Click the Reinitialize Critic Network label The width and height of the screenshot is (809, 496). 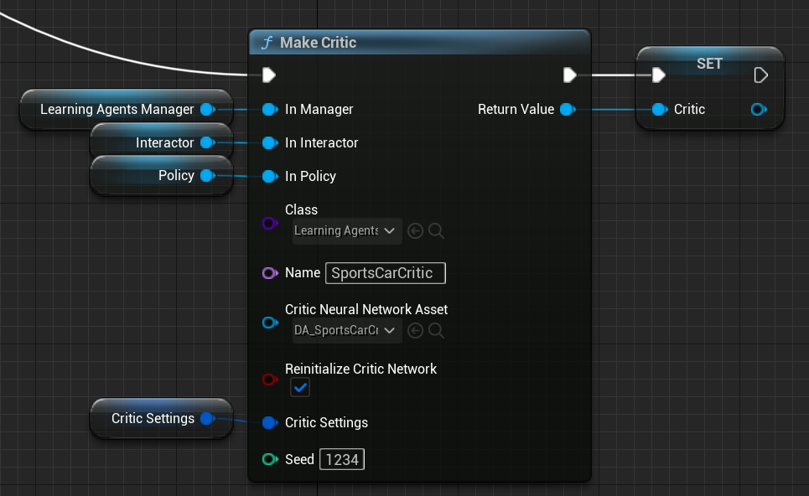[360, 369]
